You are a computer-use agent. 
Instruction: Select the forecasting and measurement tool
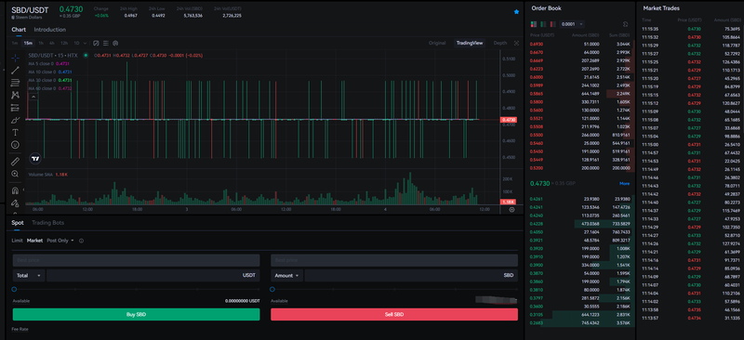15,107
